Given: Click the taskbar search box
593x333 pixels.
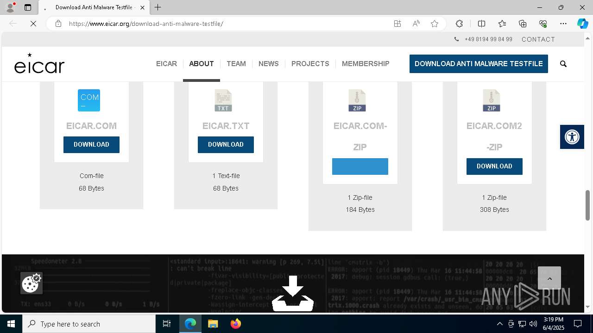Looking at the screenshot, I should tap(89, 324).
